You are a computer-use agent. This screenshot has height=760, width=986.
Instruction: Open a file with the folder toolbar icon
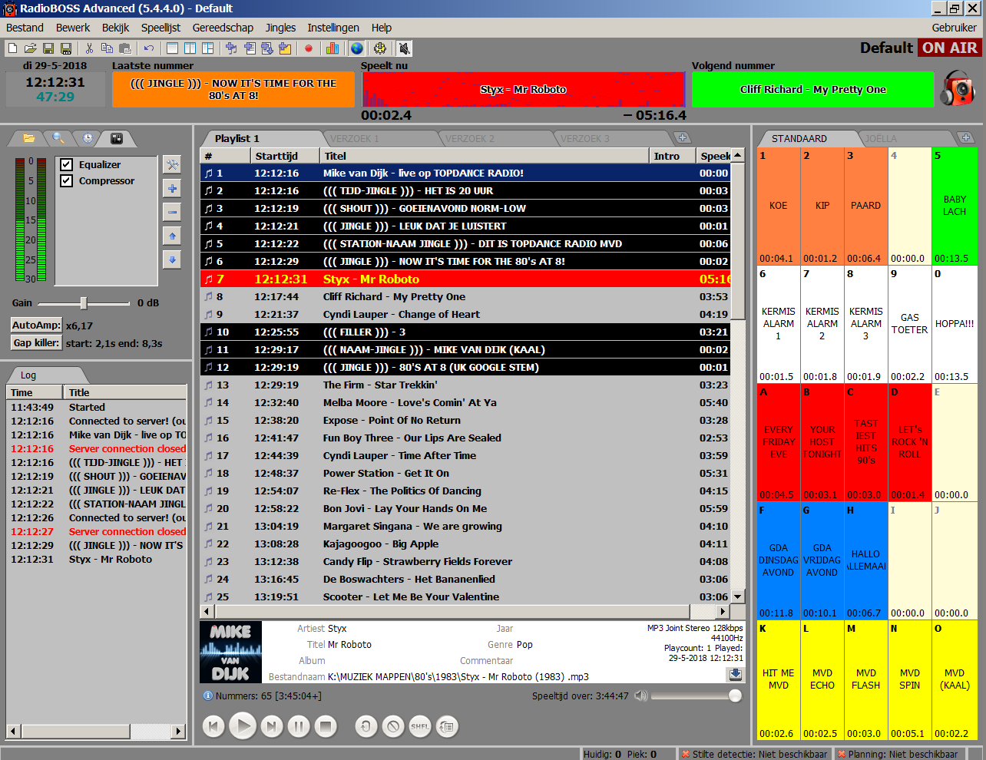[x=30, y=48]
